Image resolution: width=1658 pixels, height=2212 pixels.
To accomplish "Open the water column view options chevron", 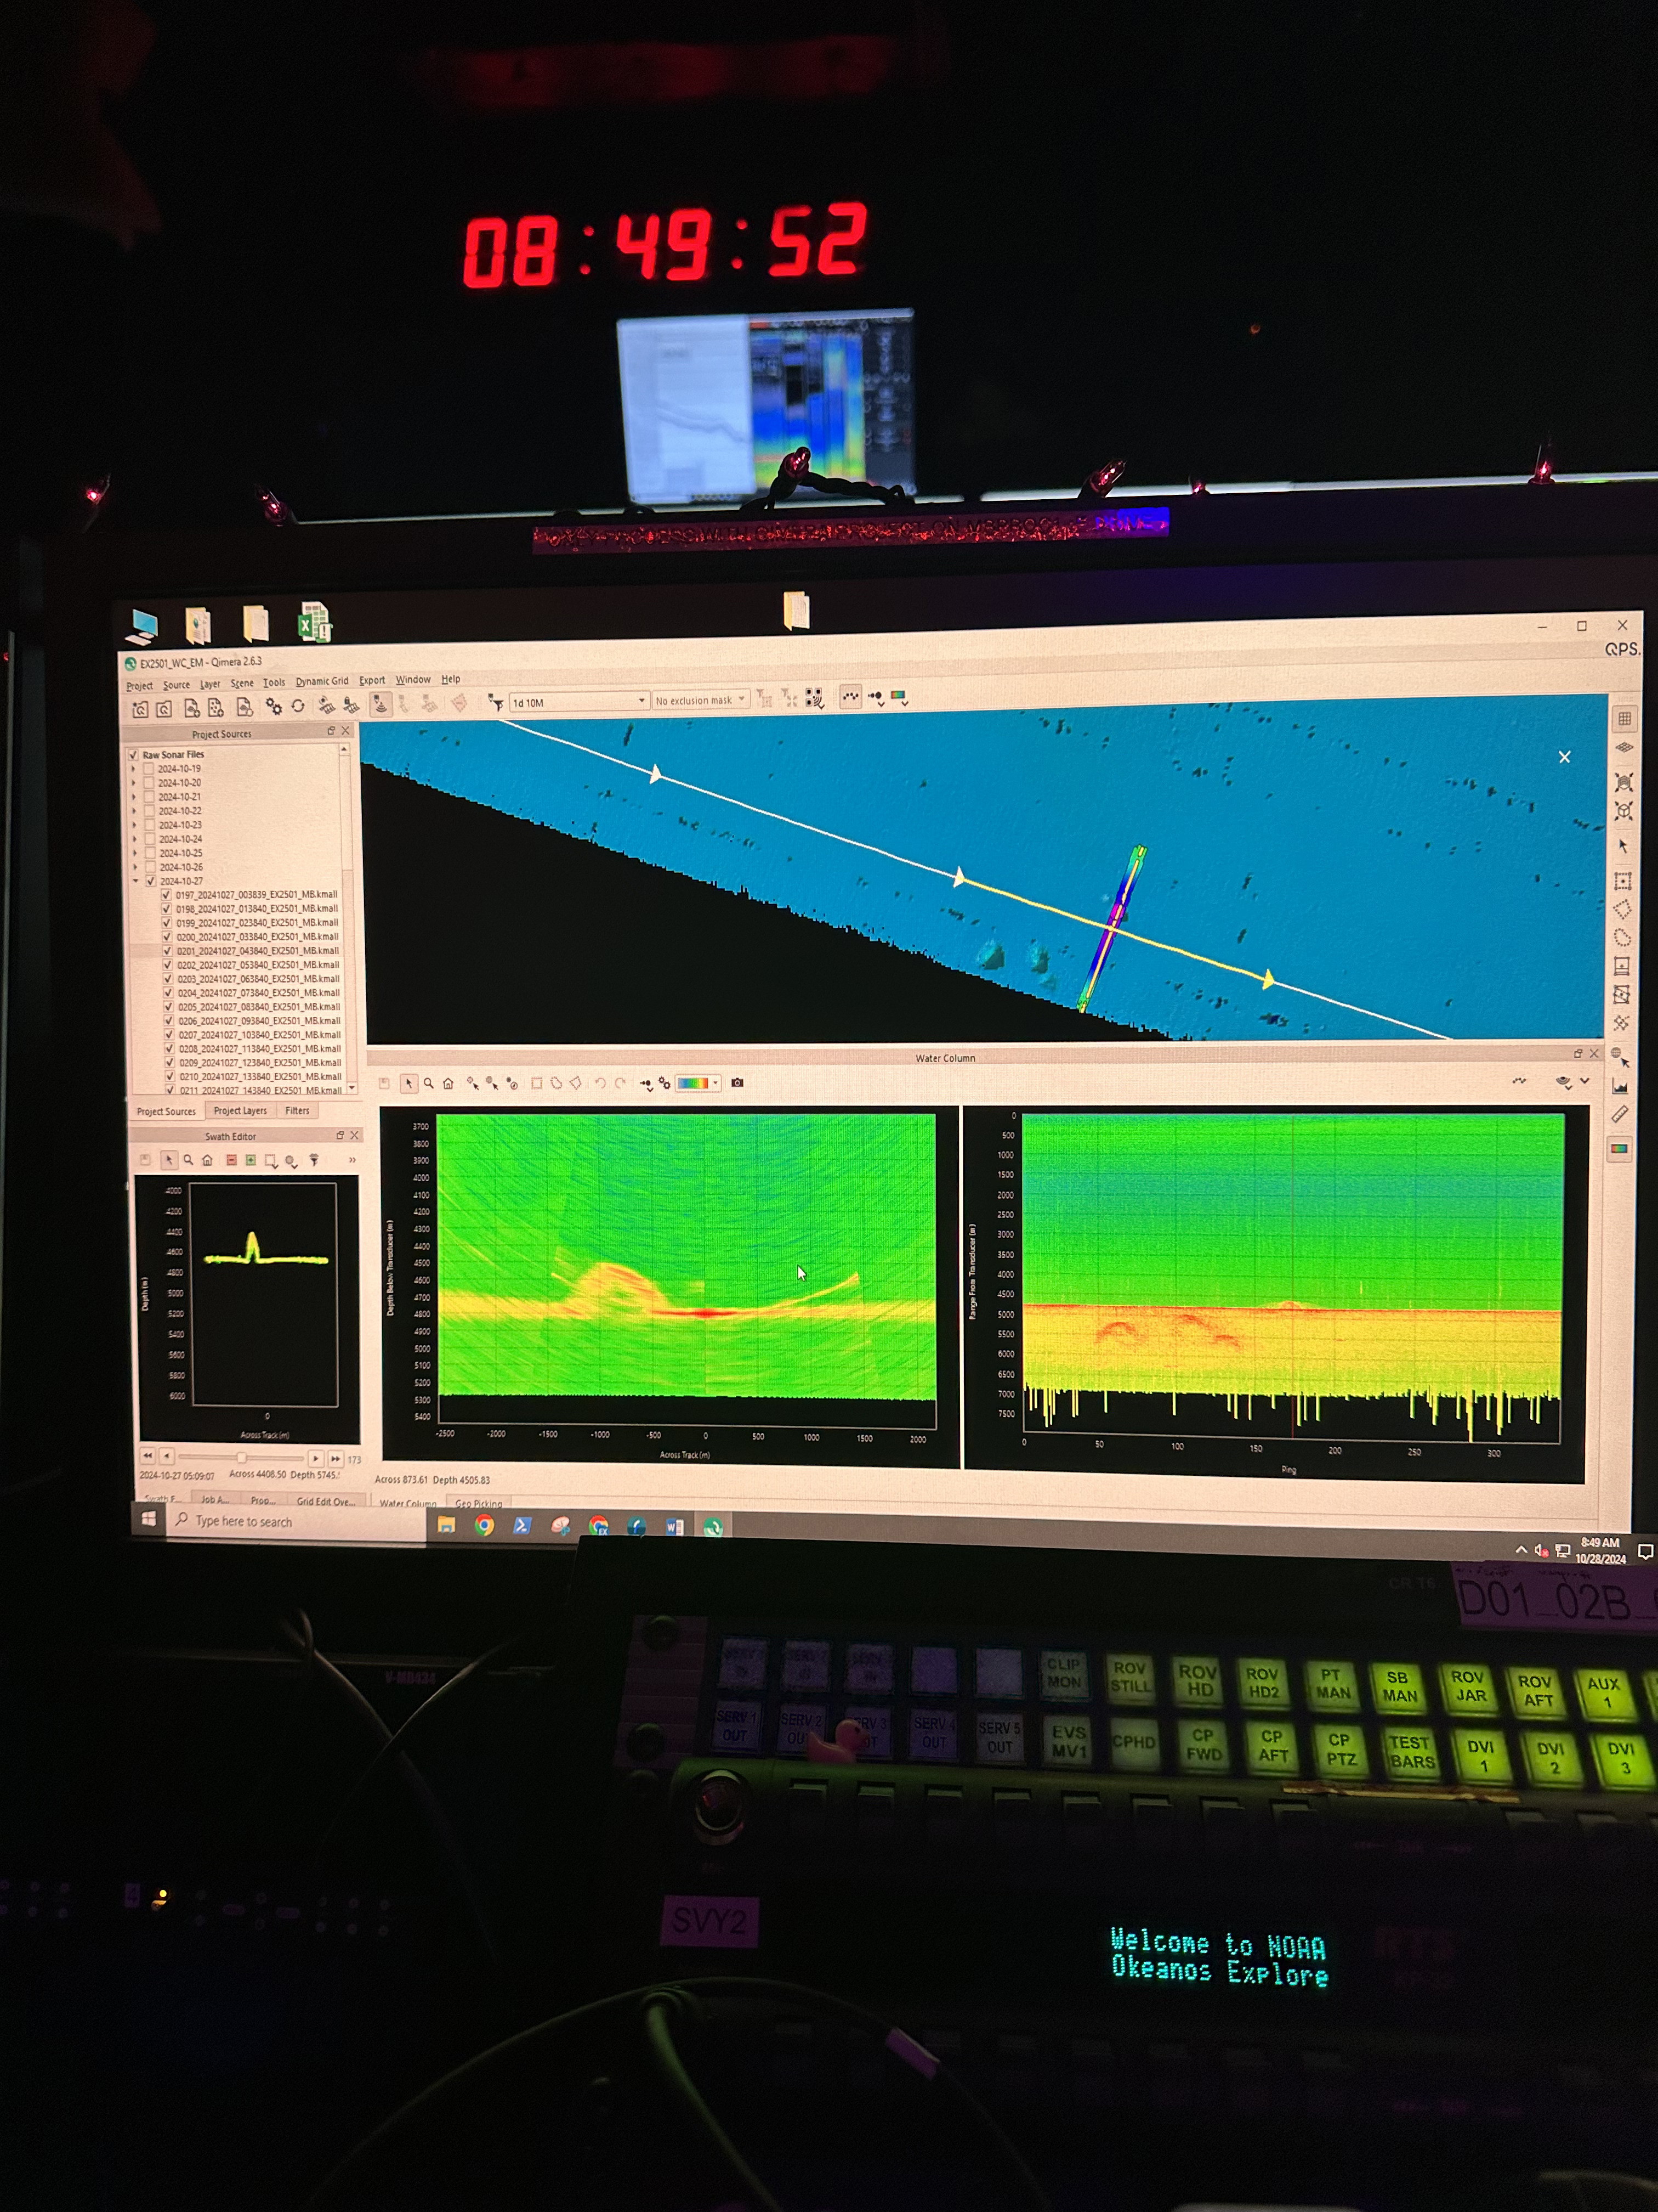I will coord(1584,1080).
